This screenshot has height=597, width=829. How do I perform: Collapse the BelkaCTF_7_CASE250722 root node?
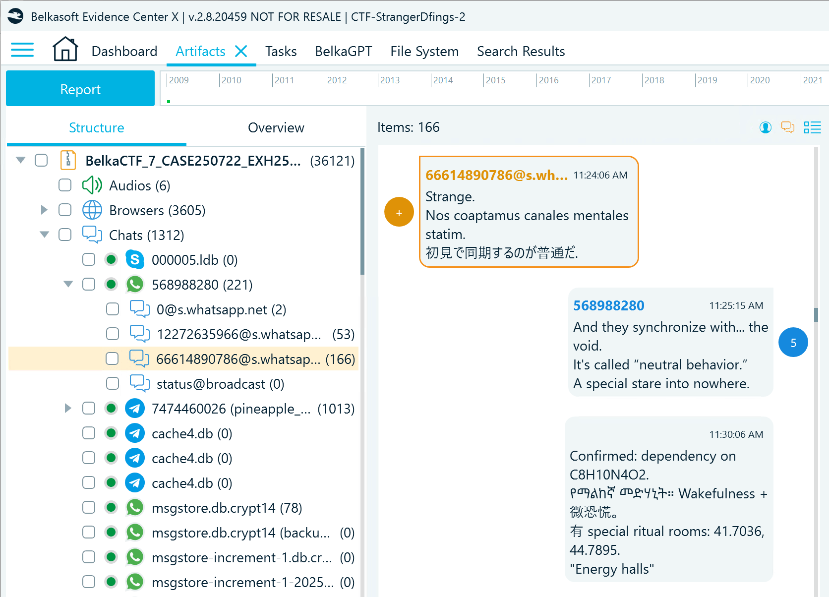coord(20,160)
